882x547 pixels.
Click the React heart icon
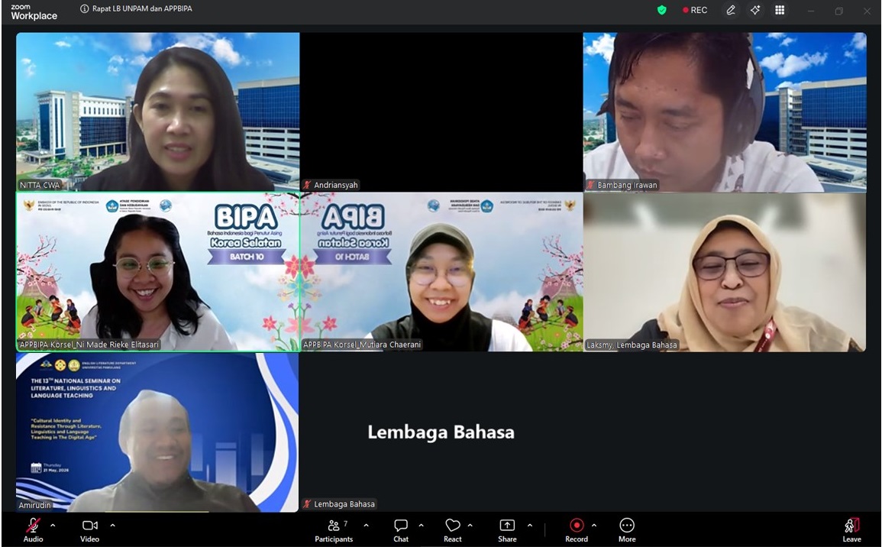point(452,525)
